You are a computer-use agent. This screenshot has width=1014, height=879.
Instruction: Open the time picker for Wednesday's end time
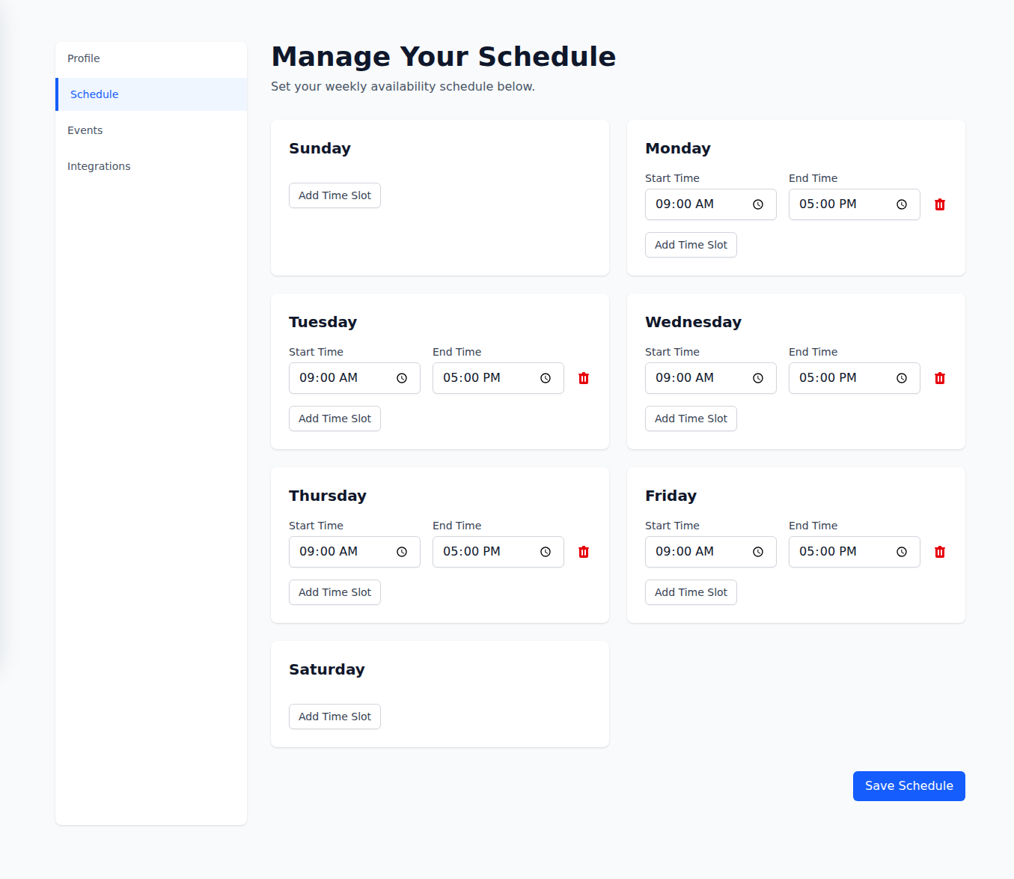point(901,378)
